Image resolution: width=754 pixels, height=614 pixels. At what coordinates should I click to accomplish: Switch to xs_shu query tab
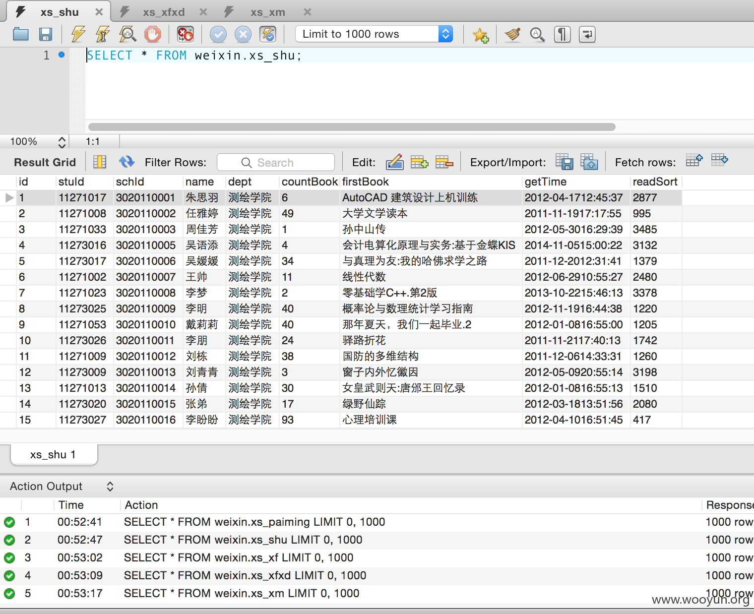click(x=60, y=12)
